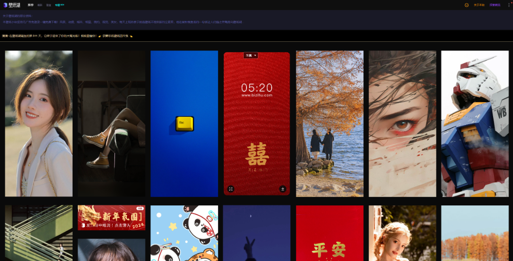Open the orange autumn forest wallpaper in second row

(x=475, y=233)
